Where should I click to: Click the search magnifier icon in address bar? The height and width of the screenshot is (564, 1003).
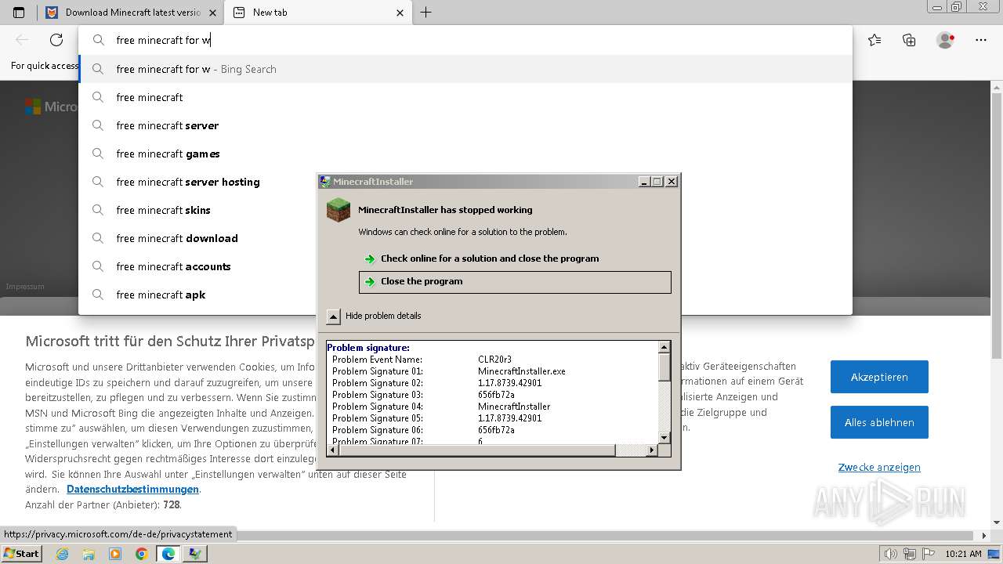99,40
